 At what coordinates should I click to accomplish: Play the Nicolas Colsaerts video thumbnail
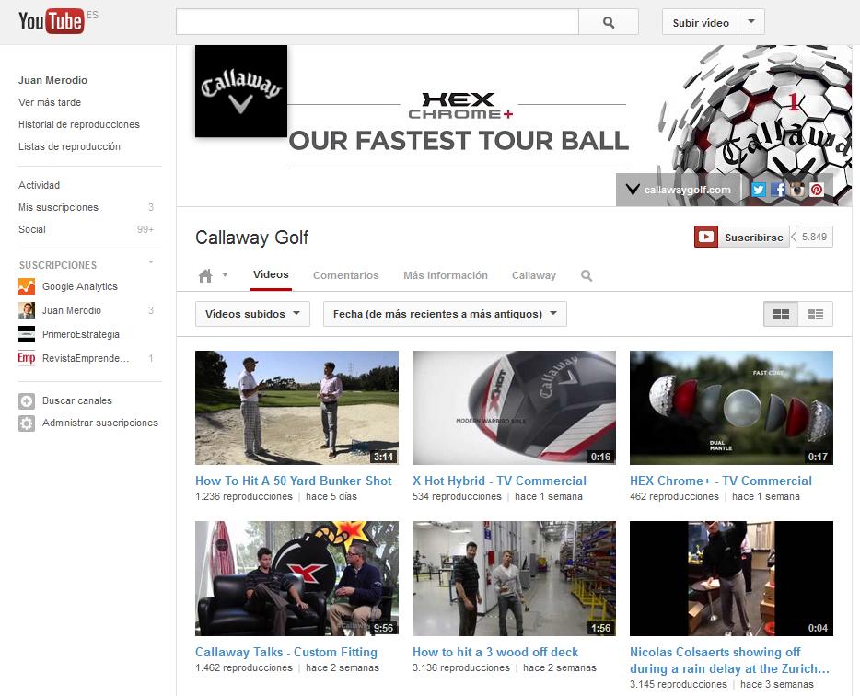tap(731, 579)
